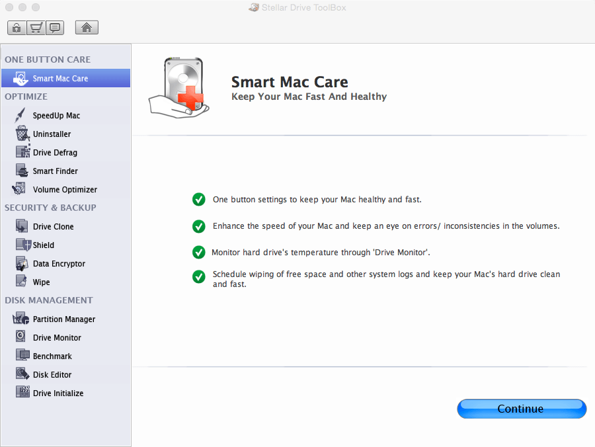The image size is (595, 447).
Task: Open the Uninstaller module
Action: 52,134
